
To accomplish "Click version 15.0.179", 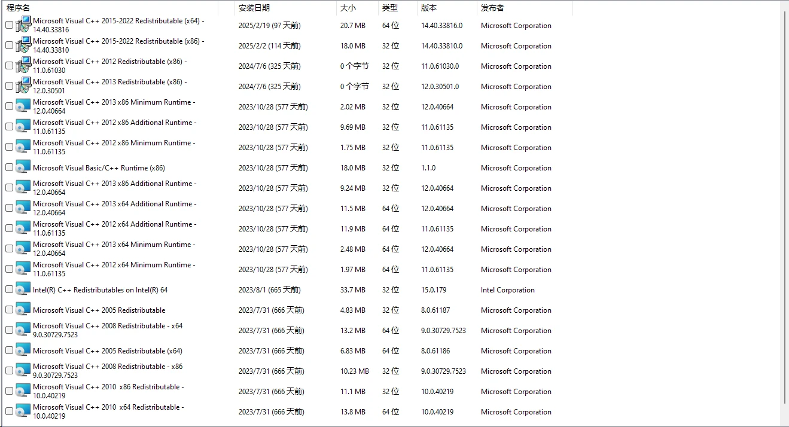I will [x=434, y=290].
